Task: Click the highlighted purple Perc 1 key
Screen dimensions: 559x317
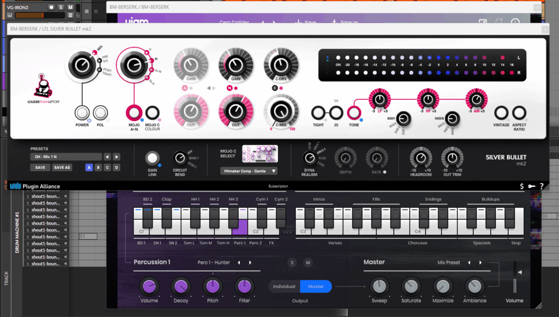Action: click(240, 227)
